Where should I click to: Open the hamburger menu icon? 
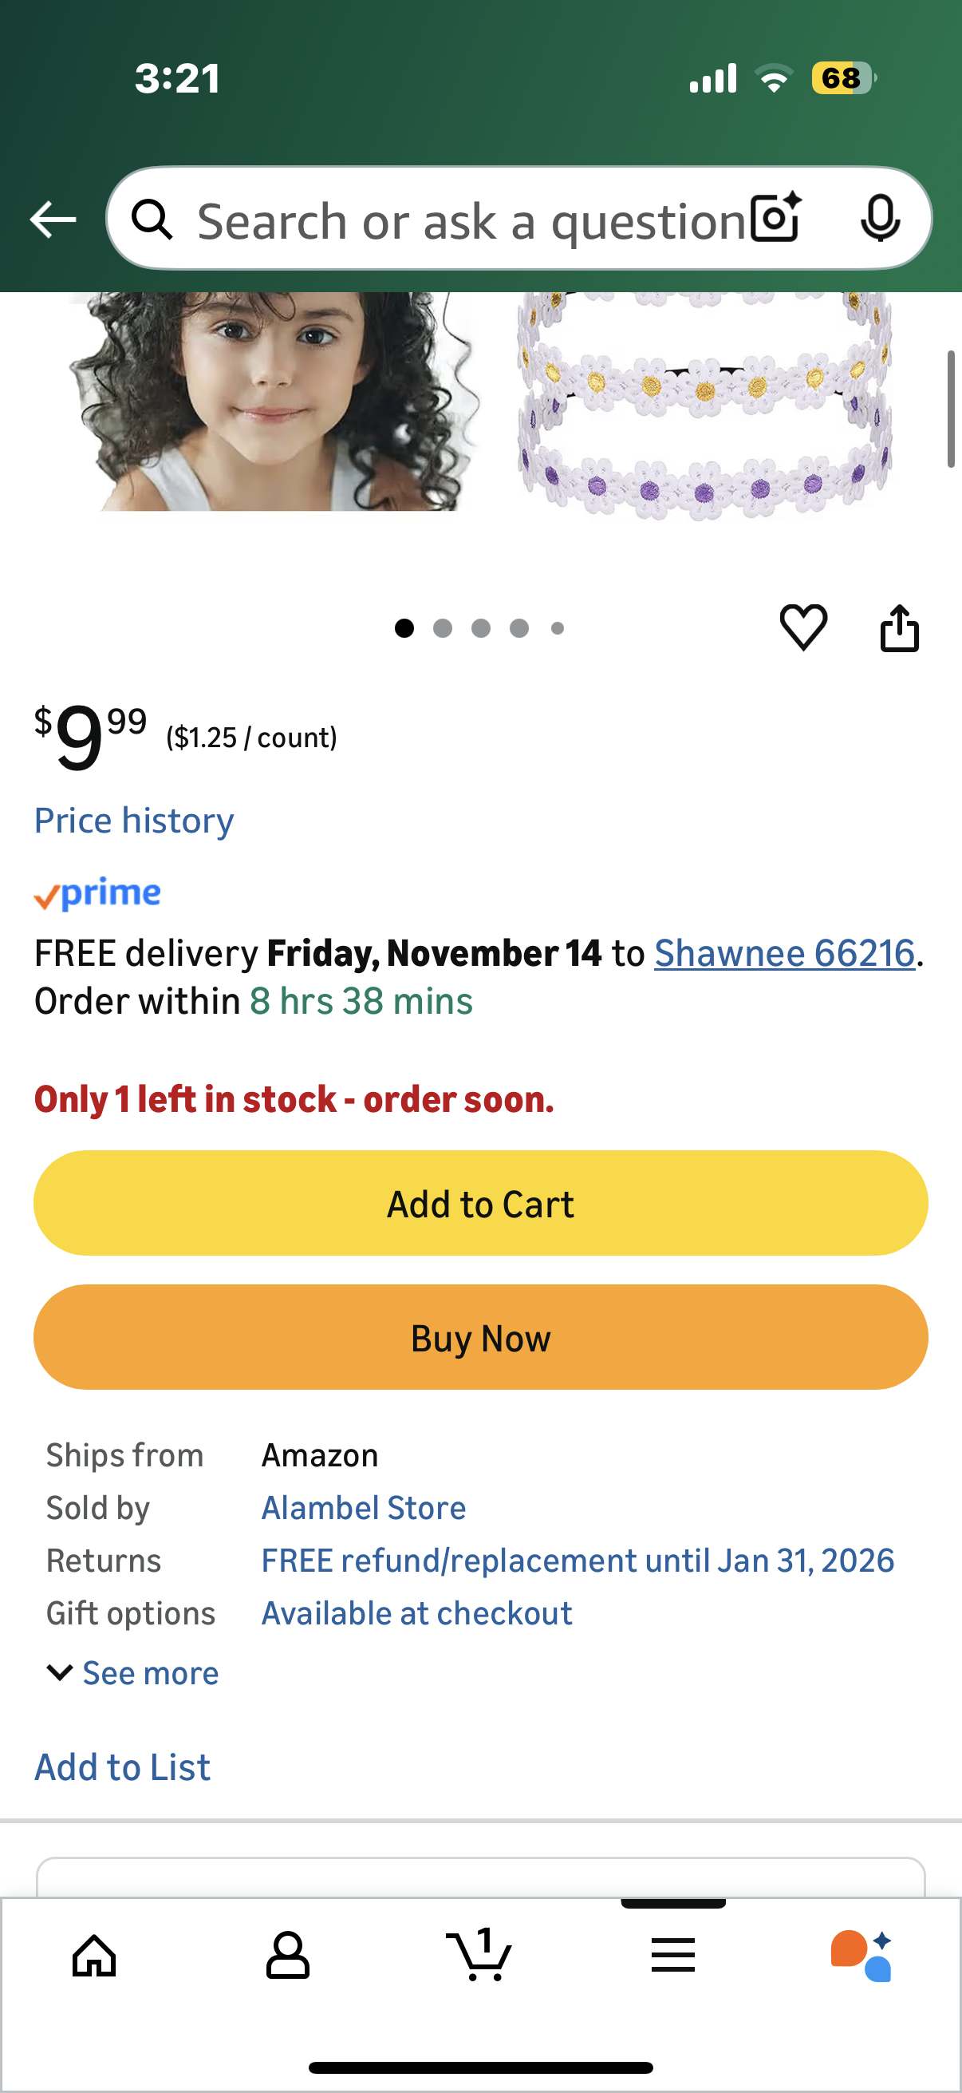pyautogui.click(x=672, y=1954)
